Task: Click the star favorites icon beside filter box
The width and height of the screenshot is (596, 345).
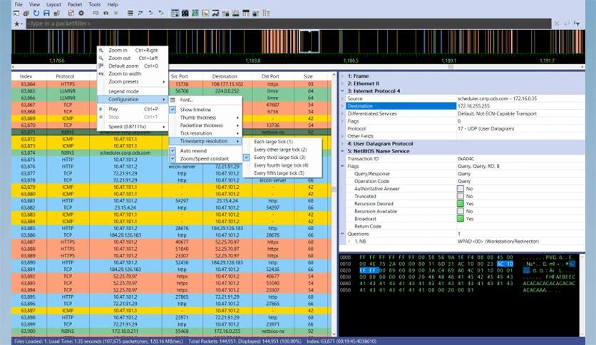Action: pos(16,24)
